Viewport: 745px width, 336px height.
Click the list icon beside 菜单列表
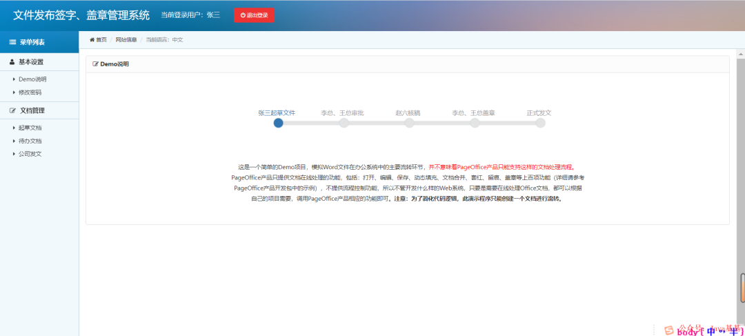pos(13,42)
